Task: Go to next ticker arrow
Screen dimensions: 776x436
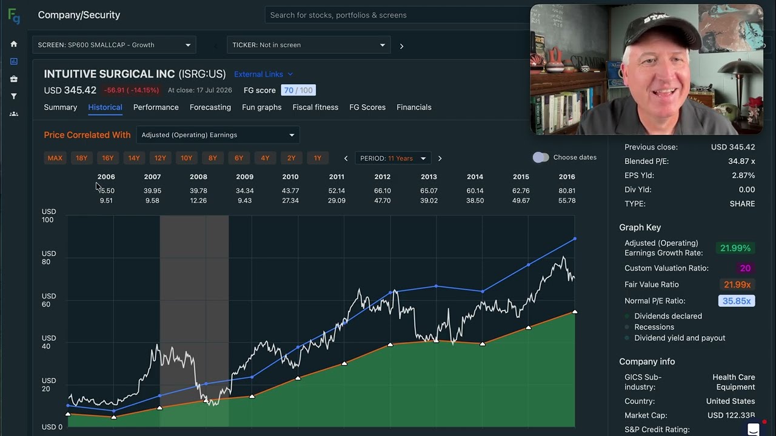Action: pos(401,46)
